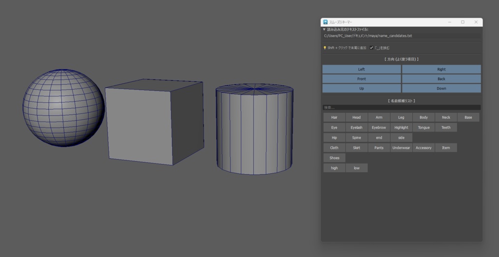Click the Tongue name button
Viewport: 499px width, 257px height.
pyautogui.click(x=423, y=128)
